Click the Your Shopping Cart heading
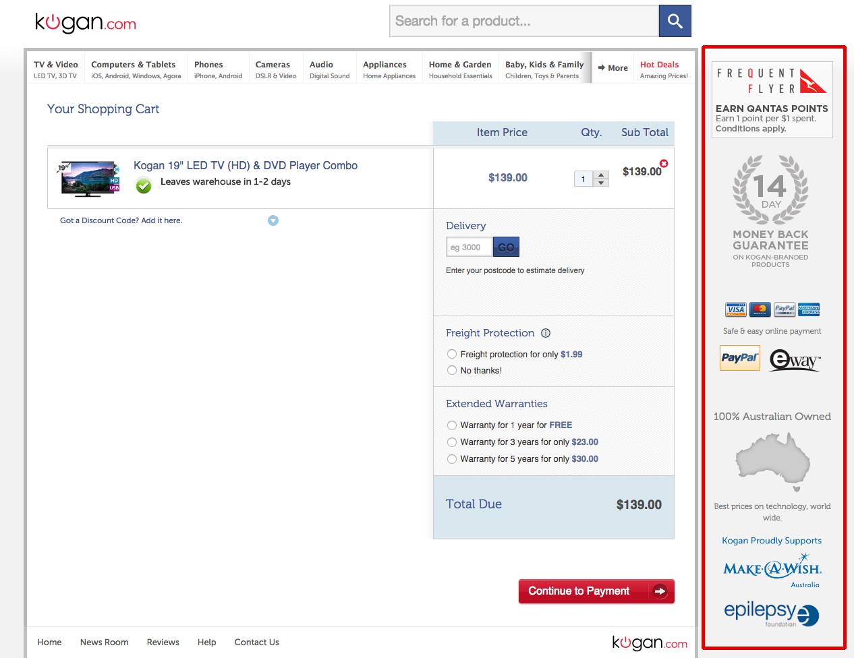Screen dimensions: 854x658 click(103, 109)
